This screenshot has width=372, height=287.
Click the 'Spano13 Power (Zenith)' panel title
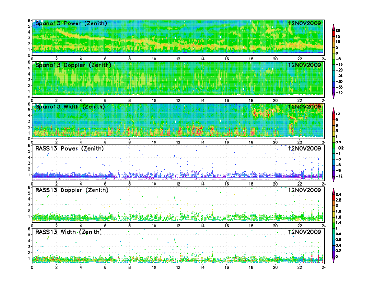[x=71, y=23]
